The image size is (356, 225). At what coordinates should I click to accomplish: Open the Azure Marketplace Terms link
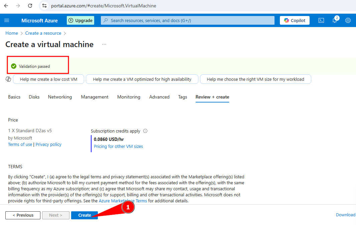(123, 201)
